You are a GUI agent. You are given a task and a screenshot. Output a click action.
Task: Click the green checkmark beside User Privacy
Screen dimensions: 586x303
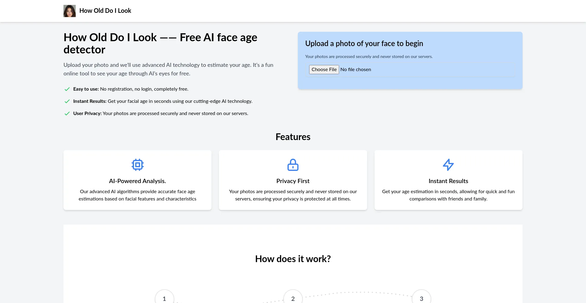tap(67, 114)
